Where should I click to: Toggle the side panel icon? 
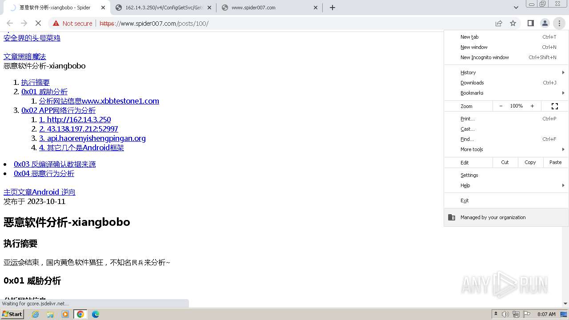click(x=531, y=23)
